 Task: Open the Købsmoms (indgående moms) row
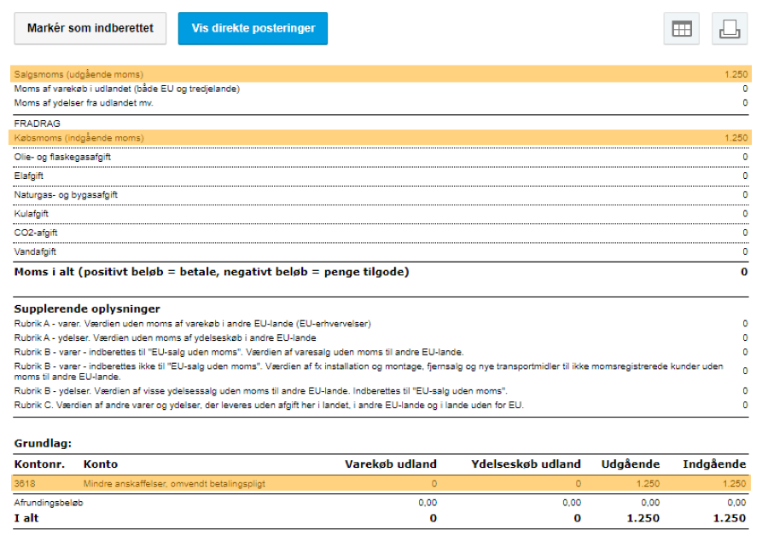pos(79,138)
